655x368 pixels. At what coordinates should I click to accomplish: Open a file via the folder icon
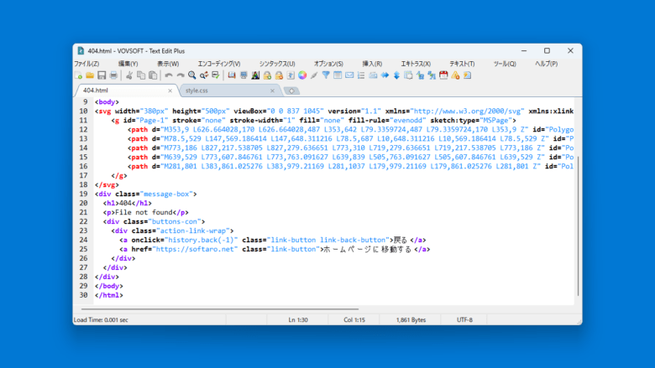point(90,75)
